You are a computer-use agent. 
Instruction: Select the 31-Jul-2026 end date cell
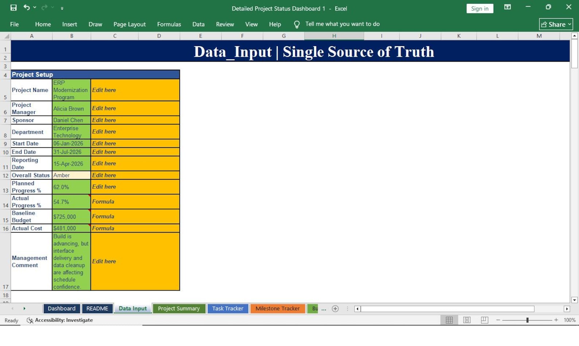71,152
